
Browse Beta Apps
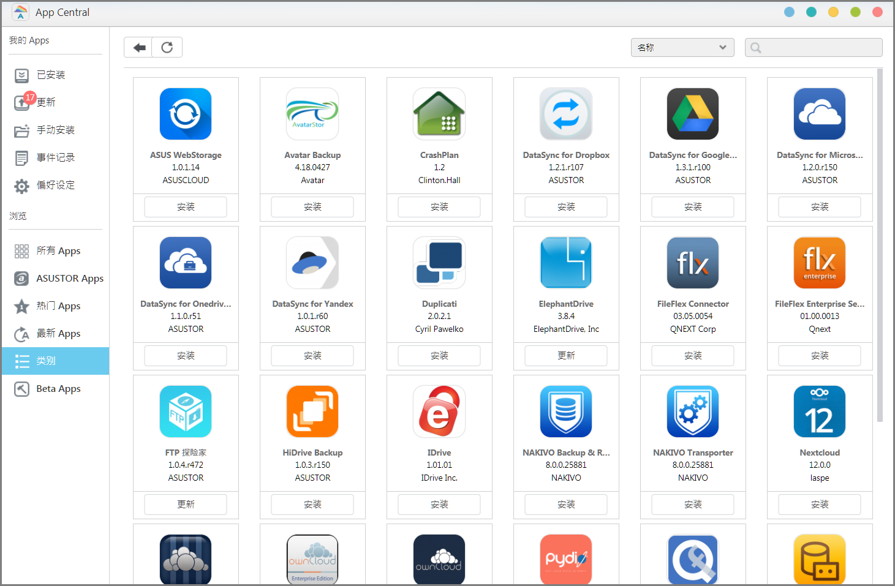point(55,388)
